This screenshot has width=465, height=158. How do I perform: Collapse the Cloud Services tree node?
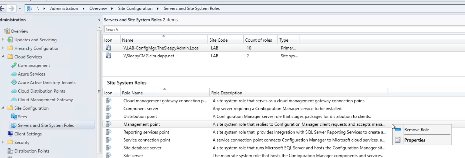[3, 56]
